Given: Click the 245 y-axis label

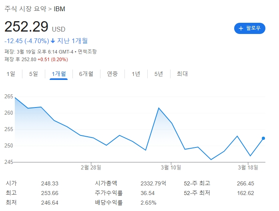Looking at the screenshot, I should (9, 162).
